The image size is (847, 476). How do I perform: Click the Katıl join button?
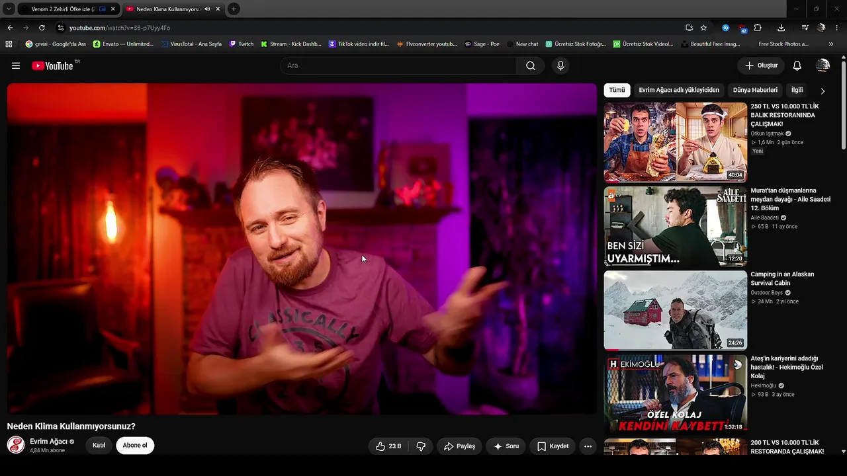pyautogui.click(x=99, y=446)
